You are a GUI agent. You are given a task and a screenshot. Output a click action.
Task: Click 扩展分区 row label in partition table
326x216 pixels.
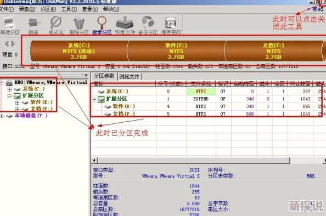[x=116, y=99]
